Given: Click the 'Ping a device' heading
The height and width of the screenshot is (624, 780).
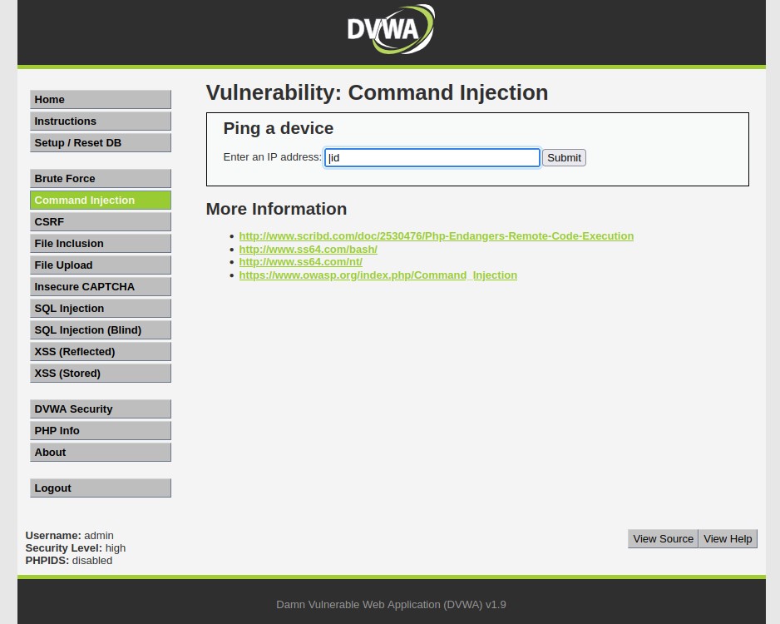Looking at the screenshot, I should coord(278,128).
